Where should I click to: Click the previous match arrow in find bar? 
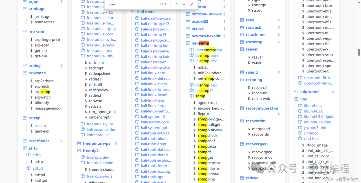tap(176, 4)
